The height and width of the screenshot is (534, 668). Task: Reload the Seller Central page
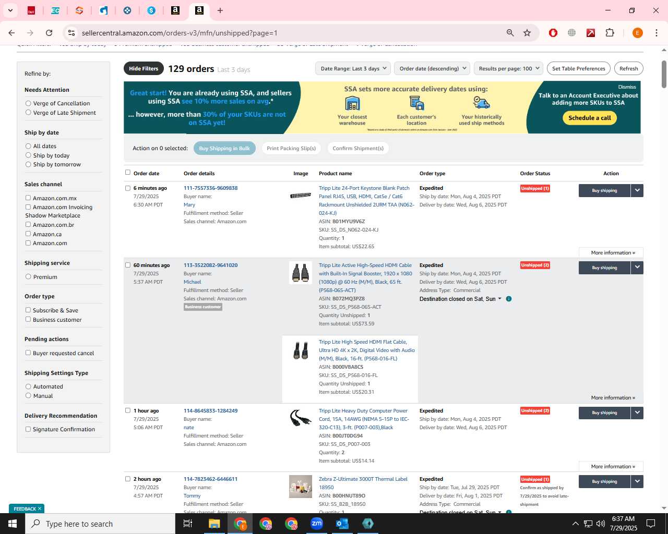(49, 33)
